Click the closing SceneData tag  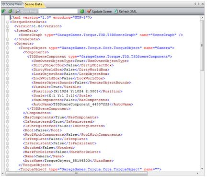pyautogui.click(x=27, y=39)
